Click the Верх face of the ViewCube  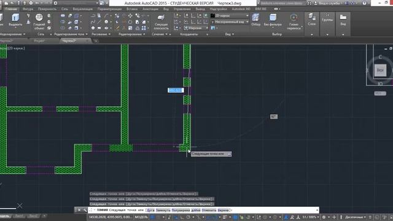click(380, 70)
